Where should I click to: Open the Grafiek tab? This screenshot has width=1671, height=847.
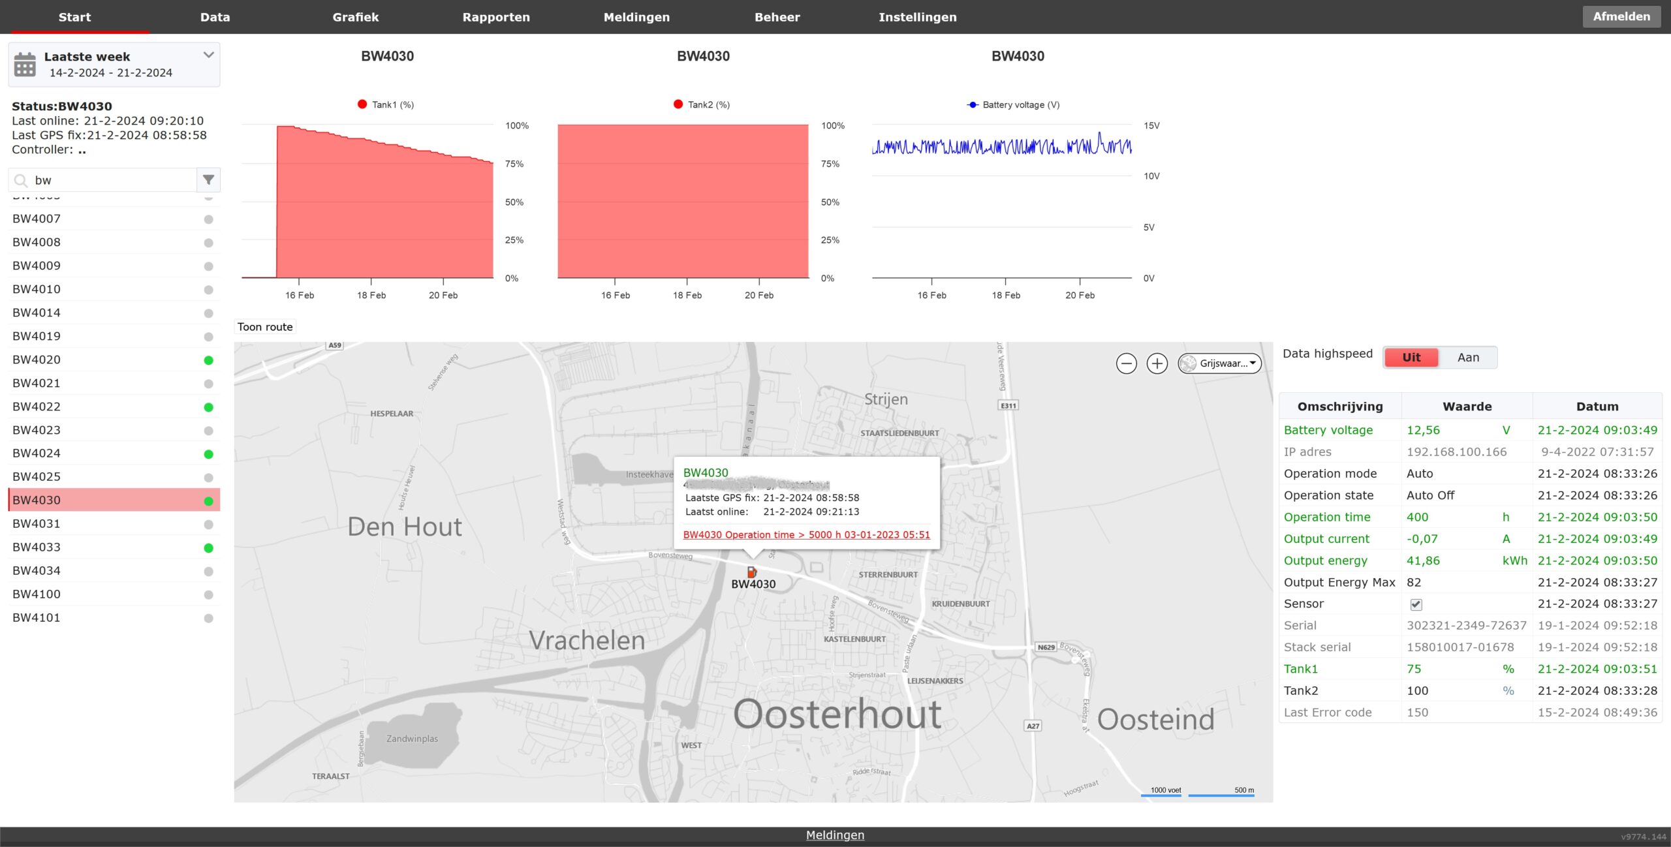[x=355, y=17]
